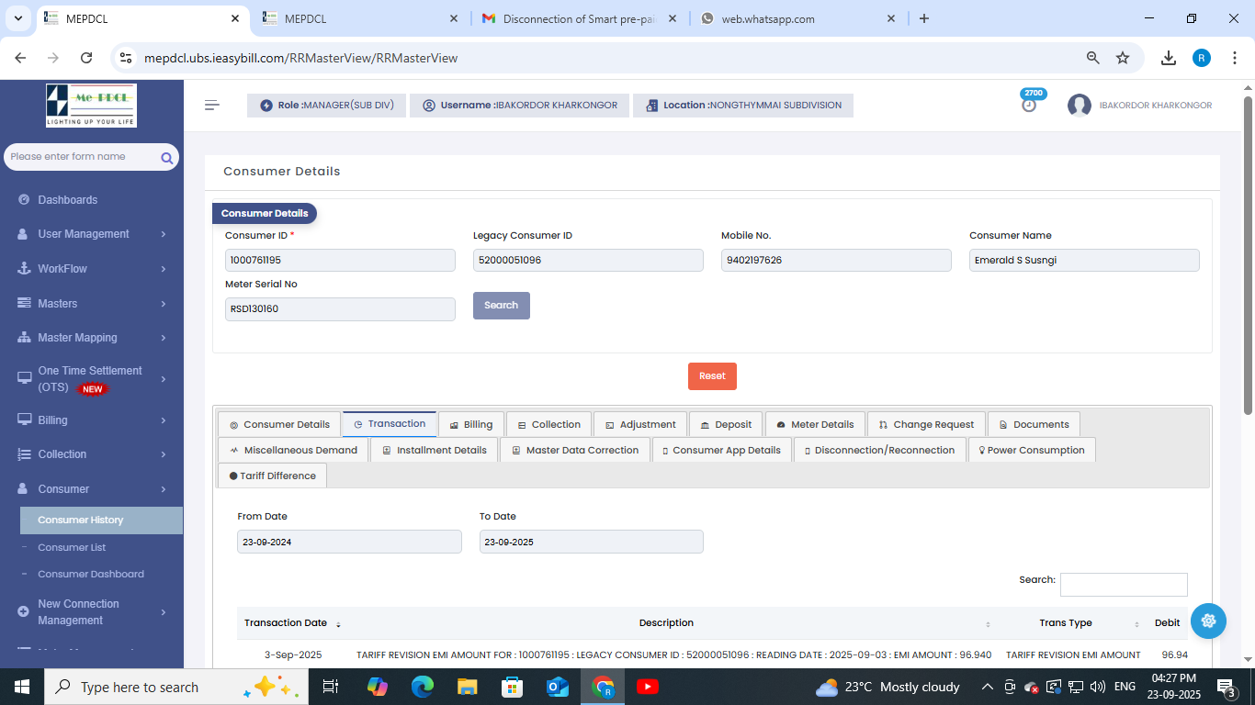Open the blue settings gear floating button

click(x=1208, y=621)
